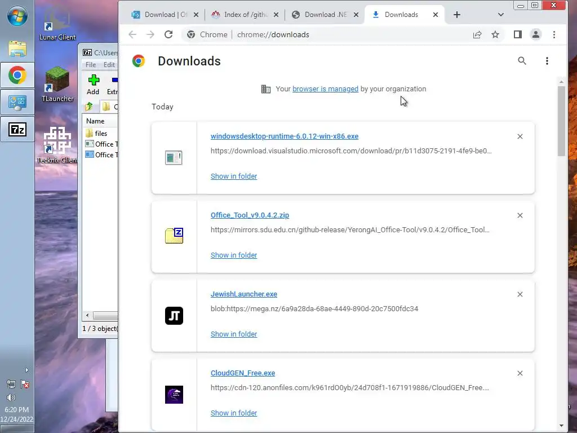Click the share page icon
Screen dimensions: 577x433
477,34
